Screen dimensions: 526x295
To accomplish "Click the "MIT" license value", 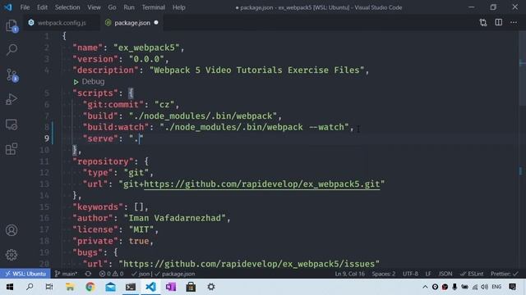I will [x=141, y=229].
